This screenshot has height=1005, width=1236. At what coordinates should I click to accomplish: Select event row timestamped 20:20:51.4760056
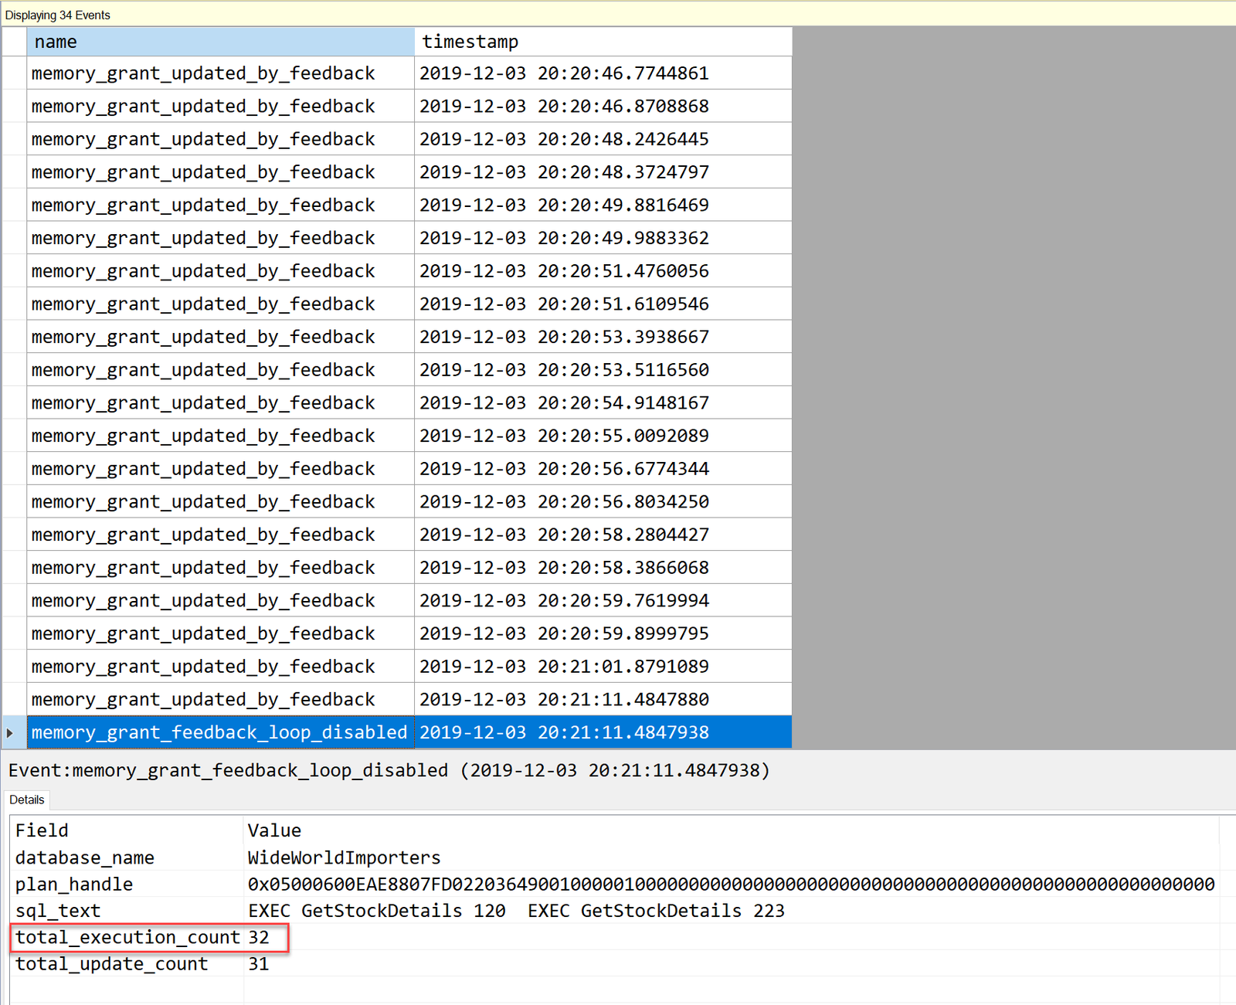click(397, 270)
